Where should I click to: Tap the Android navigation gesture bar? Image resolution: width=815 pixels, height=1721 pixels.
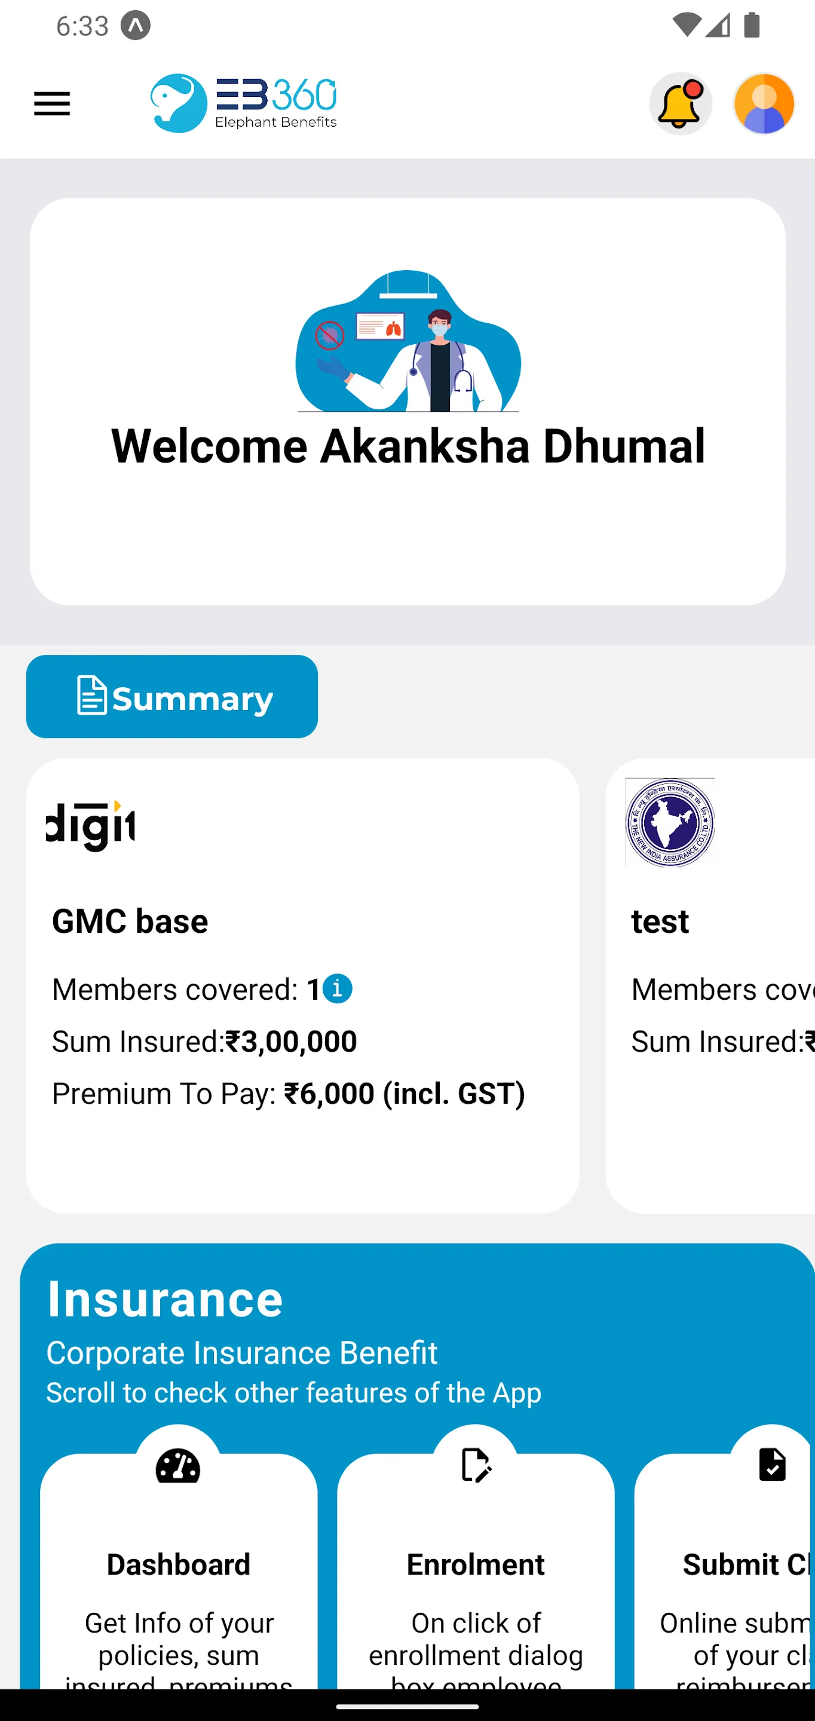407,1705
